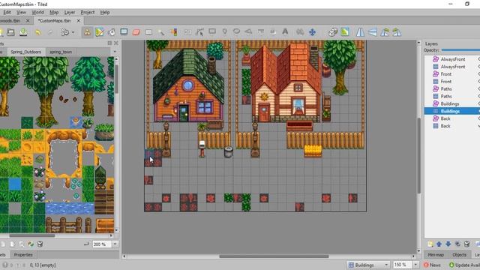Rotate the stamp left
The image size is (480, 270).
pyautogui.click(x=385, y=32)
